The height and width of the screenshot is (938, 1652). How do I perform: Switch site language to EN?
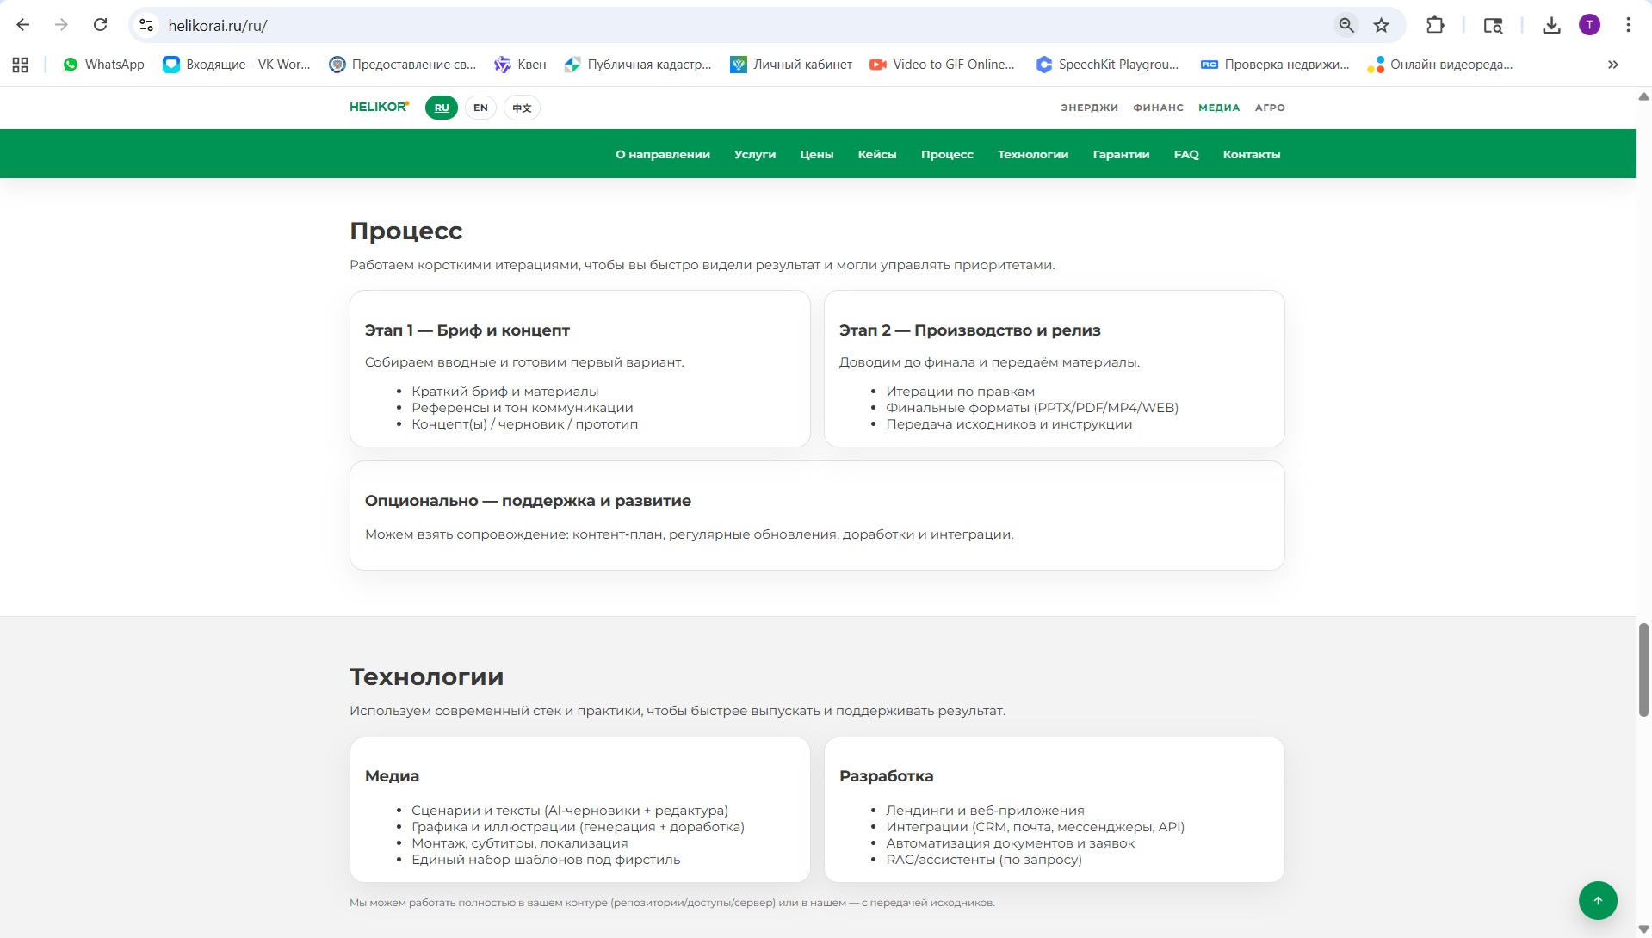point(480,108)
